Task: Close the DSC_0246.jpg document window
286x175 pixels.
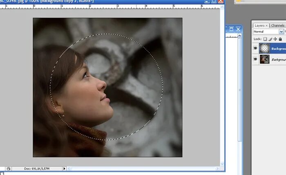Action: pos(221,1)
